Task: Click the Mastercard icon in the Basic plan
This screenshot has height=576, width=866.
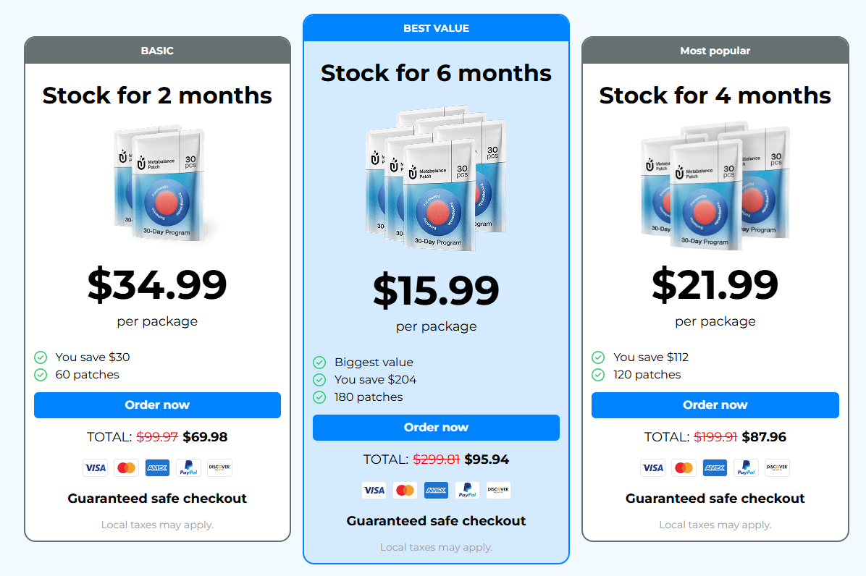Action: click(x=127, y=468)
